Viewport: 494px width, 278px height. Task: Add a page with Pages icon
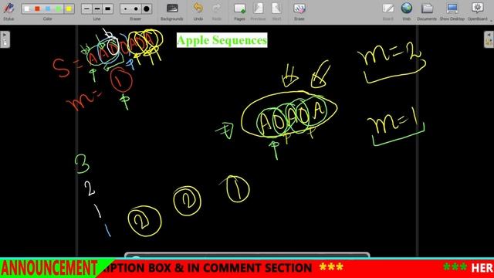point(239,8)
